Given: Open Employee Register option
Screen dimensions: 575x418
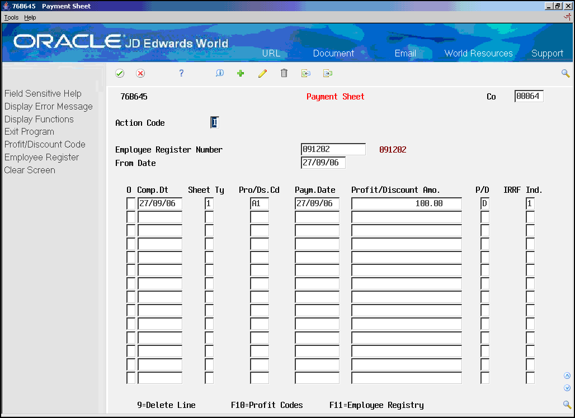Looking at the screenshot, I should click(41, 158).
